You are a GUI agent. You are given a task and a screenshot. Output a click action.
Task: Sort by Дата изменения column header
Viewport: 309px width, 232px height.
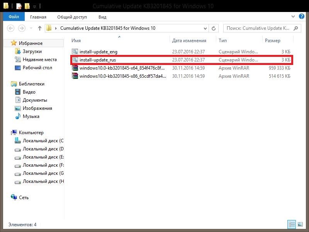(189, 41)
